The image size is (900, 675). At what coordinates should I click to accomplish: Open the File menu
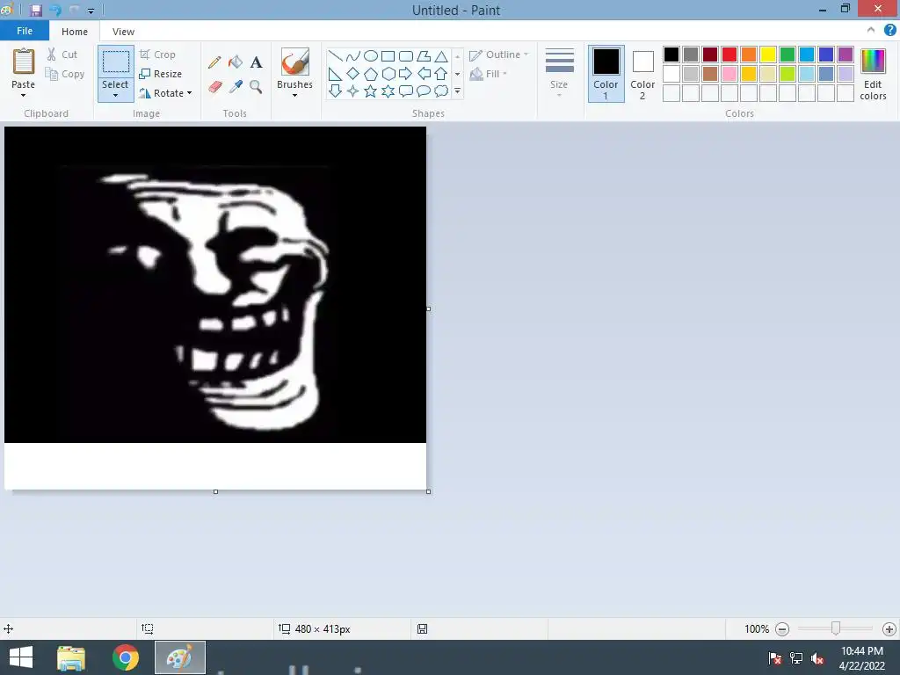(24, 31)
